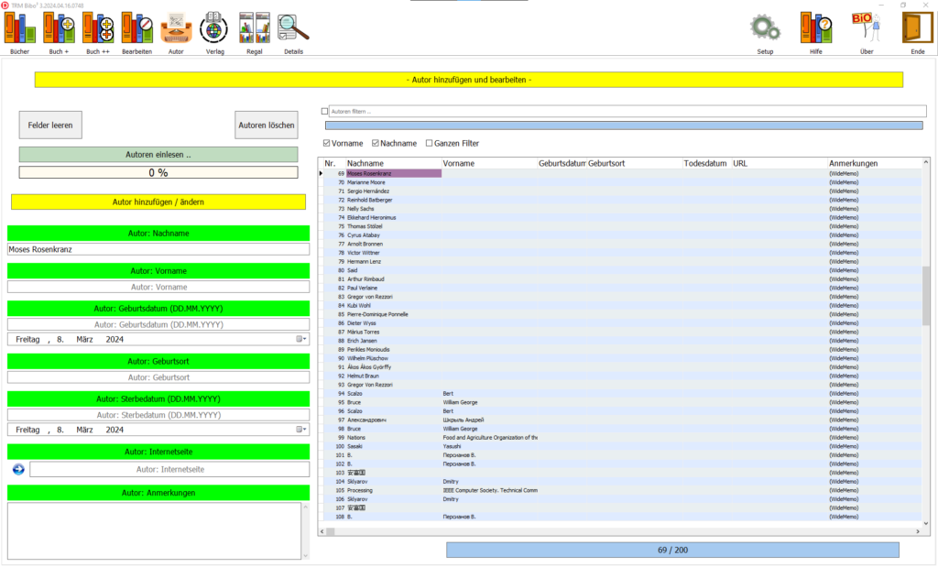The height and width of the screenshot is (567, 938).
Task: Click the Felder leeren button
Action: pos(50,125)
